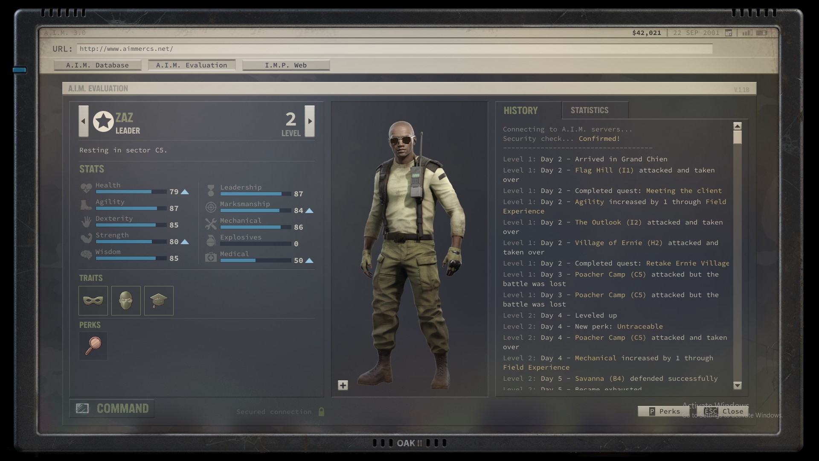Click the Marksmanship crosshair icon
Viewport: 819px width, 461px height.
211,207
